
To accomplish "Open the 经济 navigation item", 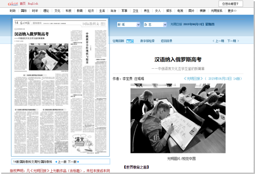I will click(91, 11).
